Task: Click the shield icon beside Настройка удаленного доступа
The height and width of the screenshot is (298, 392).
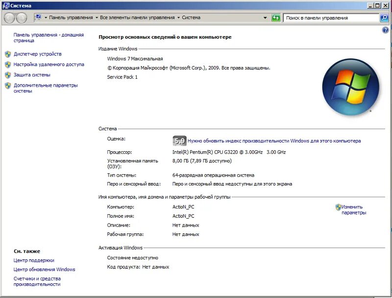Action: click(x=8, y=65)
